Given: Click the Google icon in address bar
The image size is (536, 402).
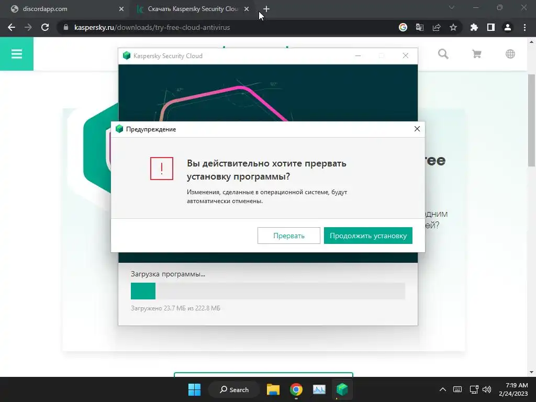Looking at the screenshot, I should pyautogui.click(x=403, y=27).
